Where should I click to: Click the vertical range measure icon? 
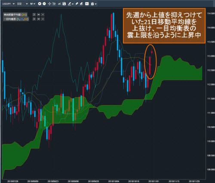click(x=54, y=4)
